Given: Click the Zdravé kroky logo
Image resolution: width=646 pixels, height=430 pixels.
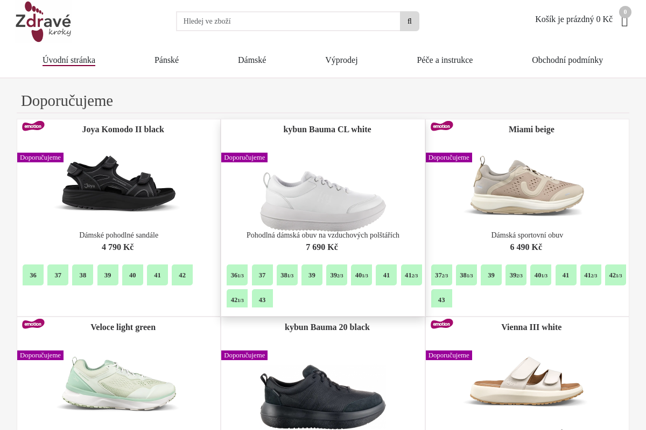Looking at the screenshot, I should [x=43, y=21].
